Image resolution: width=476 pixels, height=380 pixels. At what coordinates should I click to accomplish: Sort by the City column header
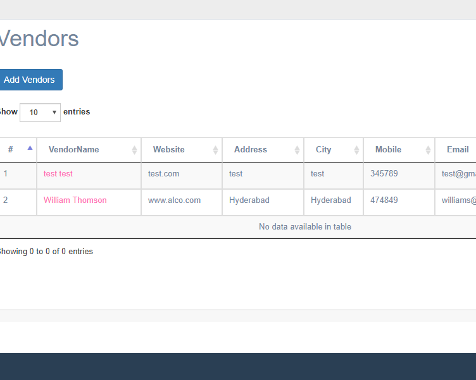point(334,149)
